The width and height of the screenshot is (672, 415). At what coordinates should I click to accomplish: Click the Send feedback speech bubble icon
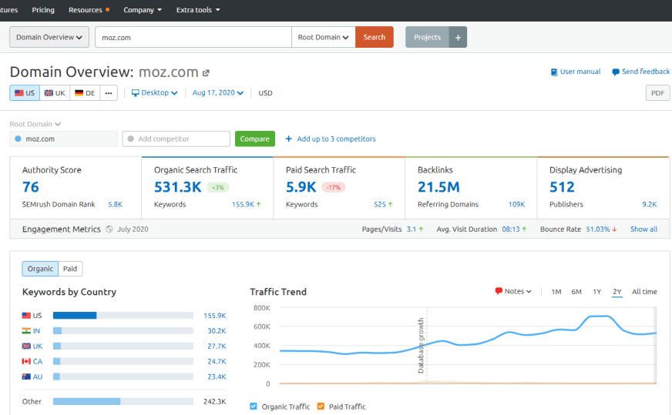pos(616,72)
